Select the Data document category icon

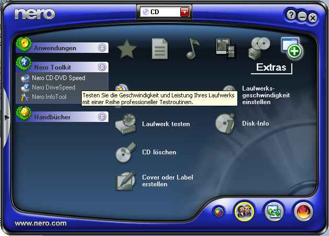(160, 49)
